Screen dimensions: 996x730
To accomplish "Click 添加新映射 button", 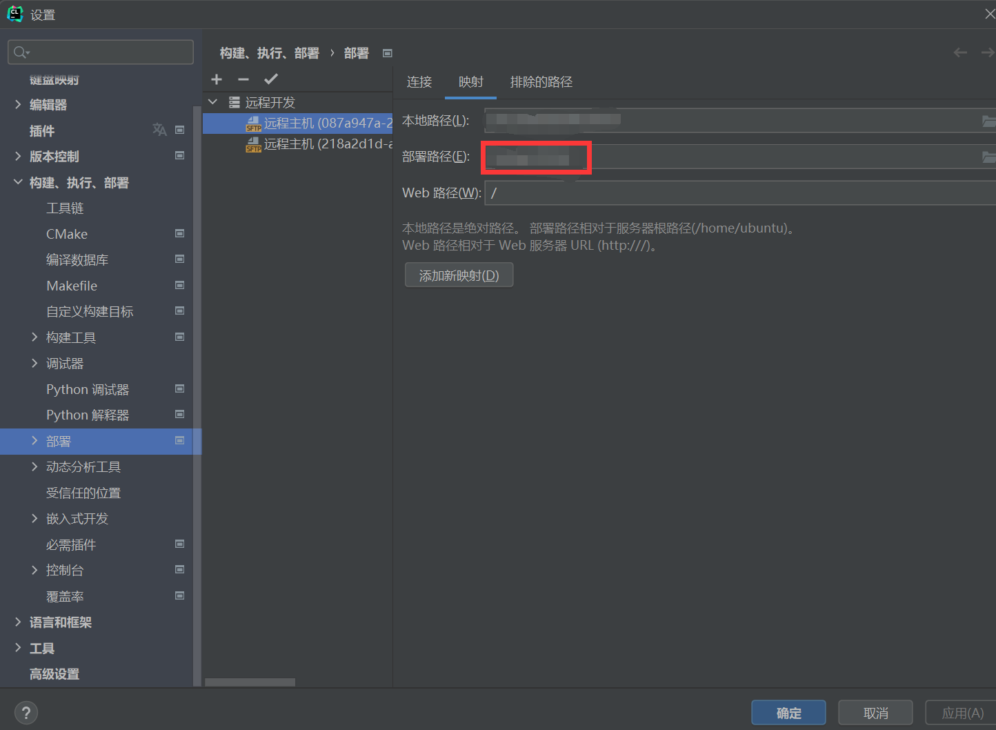I will [459, 275].
